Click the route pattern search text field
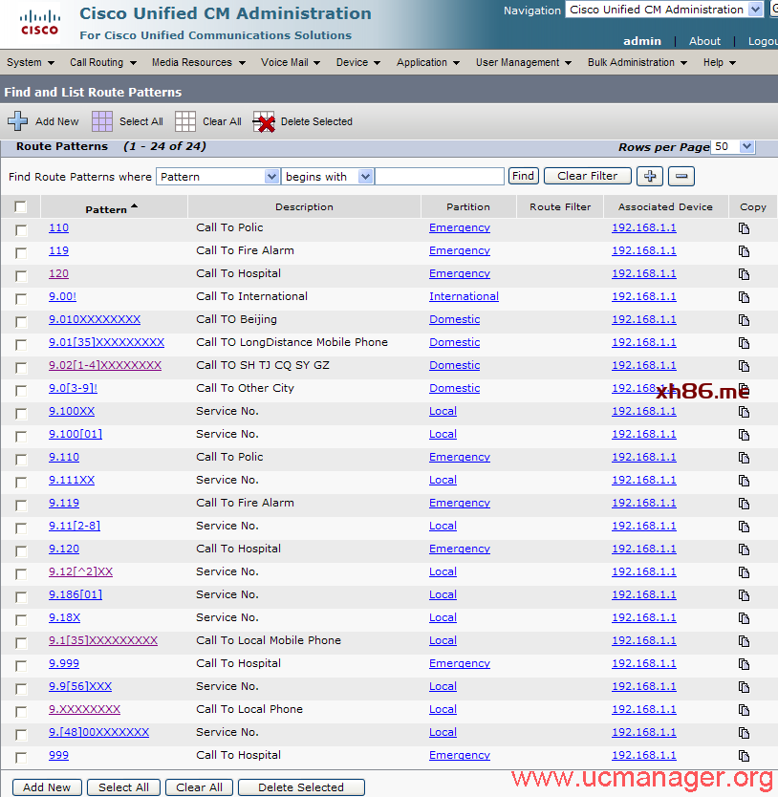Image resolution: width=778 pixels, height=797 pixels. click(440, 177)
